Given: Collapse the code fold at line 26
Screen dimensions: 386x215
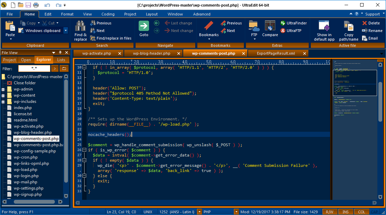Looking at the screenshot, I should click(85, 150).
